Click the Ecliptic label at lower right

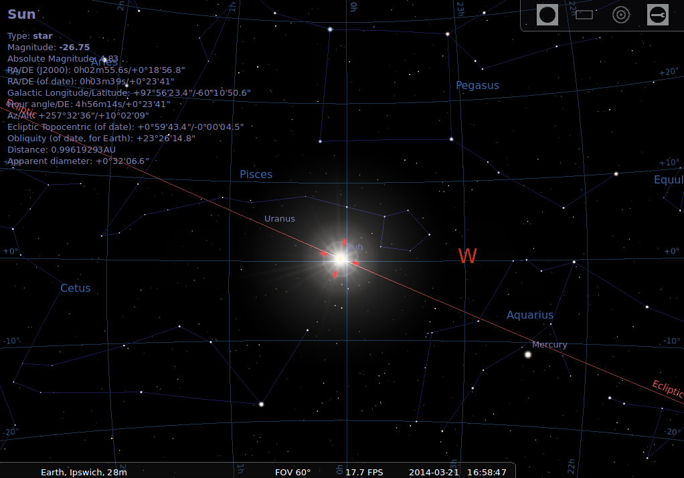[x=667, y=390]
